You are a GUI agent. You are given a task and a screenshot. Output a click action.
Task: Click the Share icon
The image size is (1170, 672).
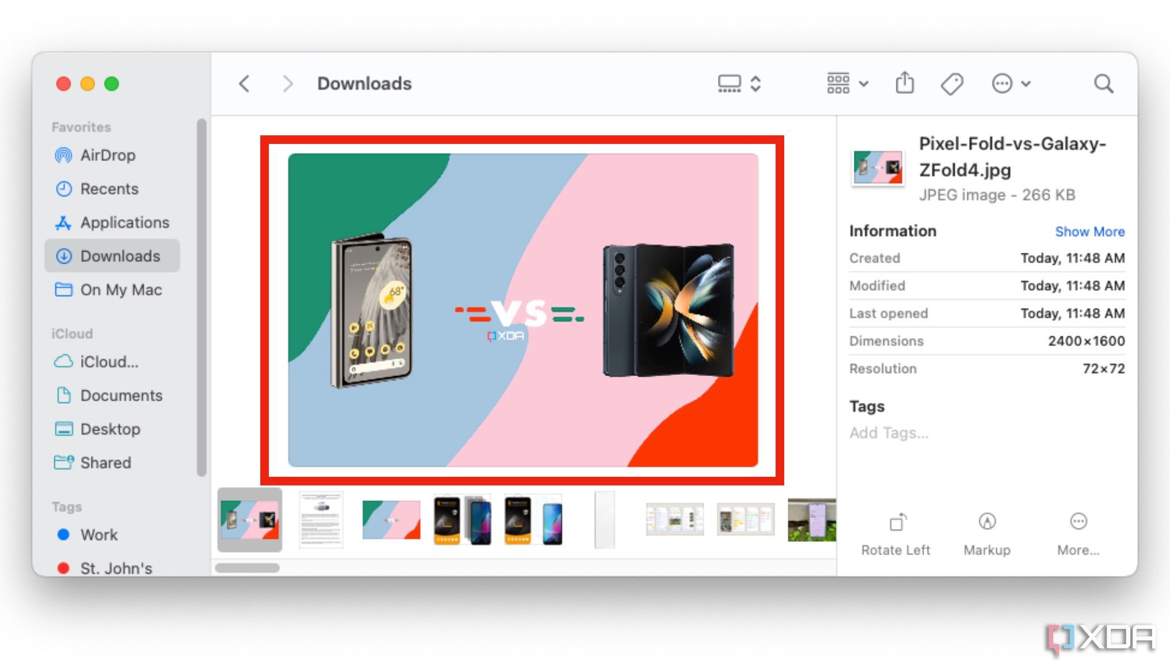point(906,83)
